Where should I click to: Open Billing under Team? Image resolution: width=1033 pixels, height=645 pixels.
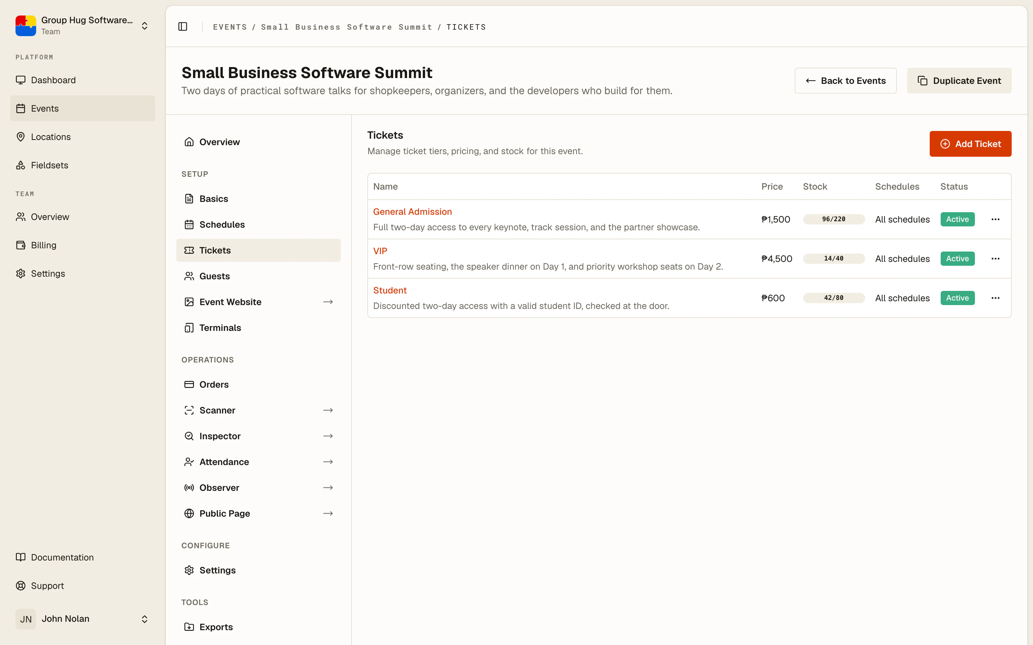(x=83, y=245)
